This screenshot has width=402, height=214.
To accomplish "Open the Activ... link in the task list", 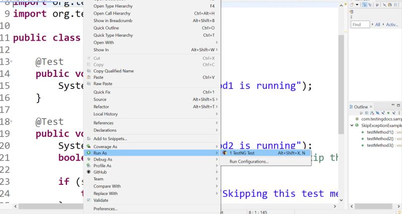I will point(392,25).
